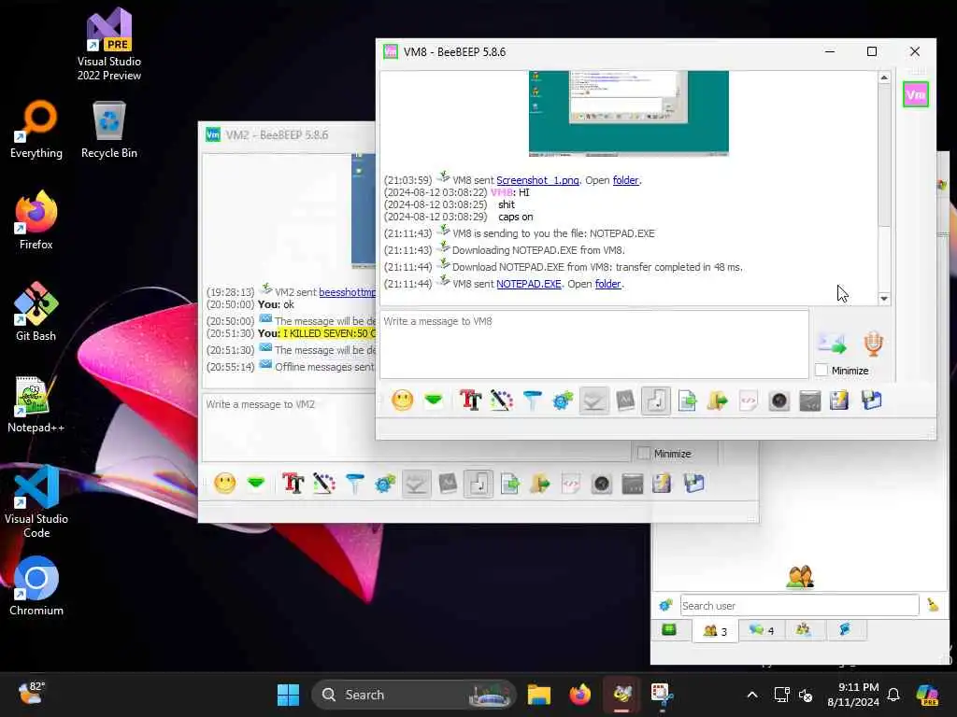Open font selection (TT) in VM8 toolbar
This screenshot has height=717, width=957.
coord(470,401)
